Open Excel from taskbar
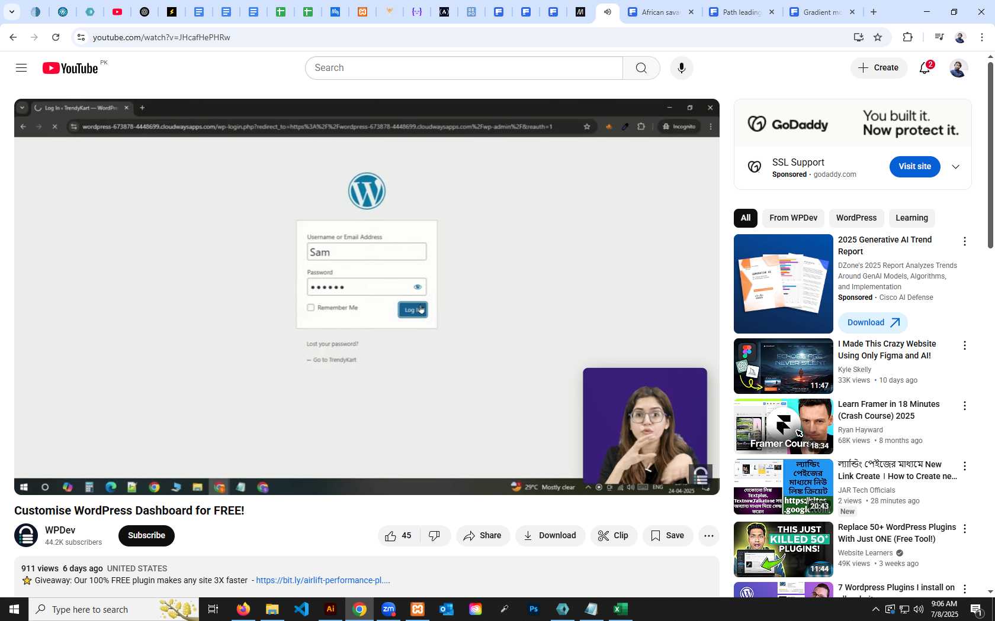The width and height of the screenshot is (995, 621). [x=621, y=609]
